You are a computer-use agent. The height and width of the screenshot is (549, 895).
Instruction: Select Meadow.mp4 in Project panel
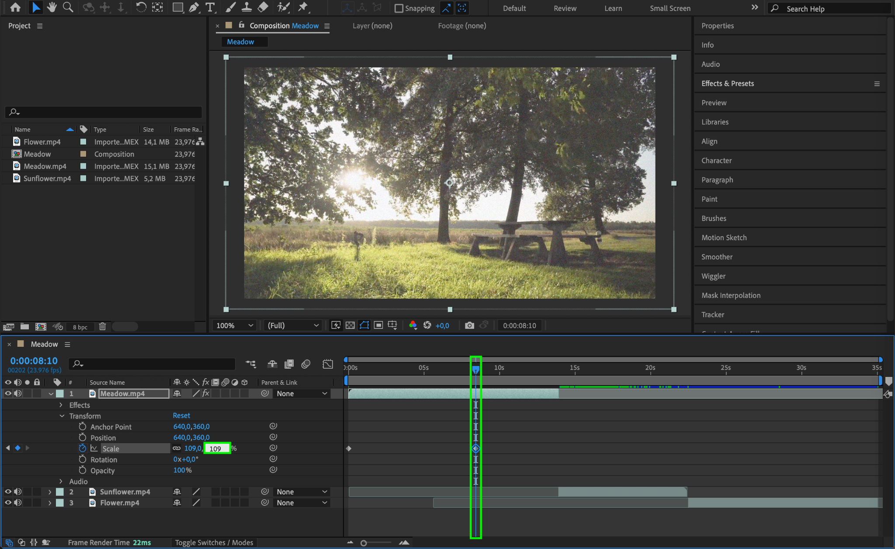(x=45, y=166)
